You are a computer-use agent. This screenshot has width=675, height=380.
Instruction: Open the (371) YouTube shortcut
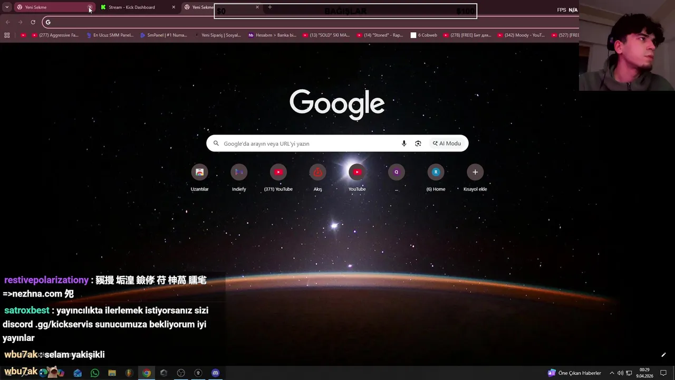pyautogui.click(x=278, y=178)
